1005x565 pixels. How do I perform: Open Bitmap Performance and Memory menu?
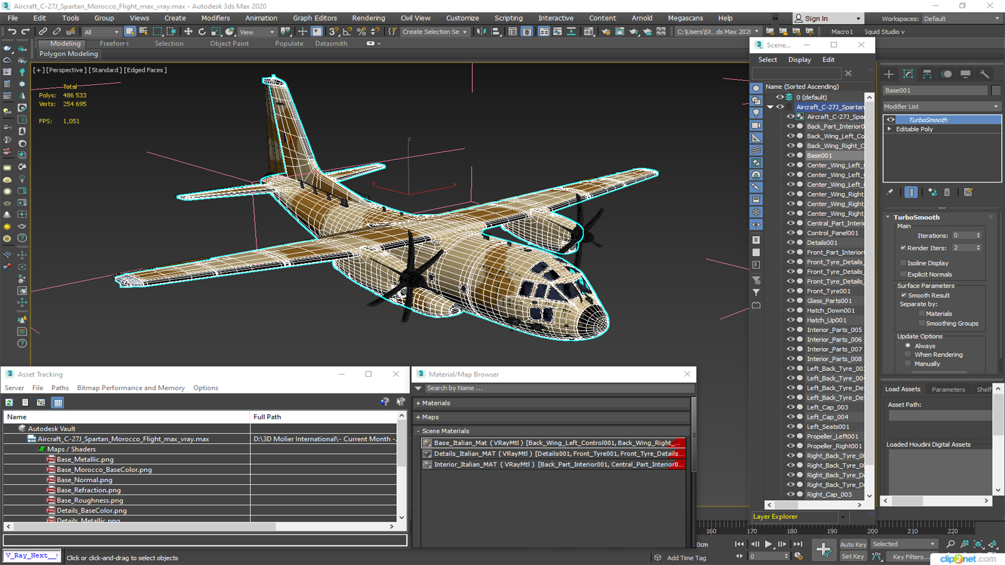[130, 388]
